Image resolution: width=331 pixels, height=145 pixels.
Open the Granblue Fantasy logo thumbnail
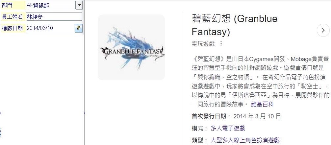click(x=131, y=47)
